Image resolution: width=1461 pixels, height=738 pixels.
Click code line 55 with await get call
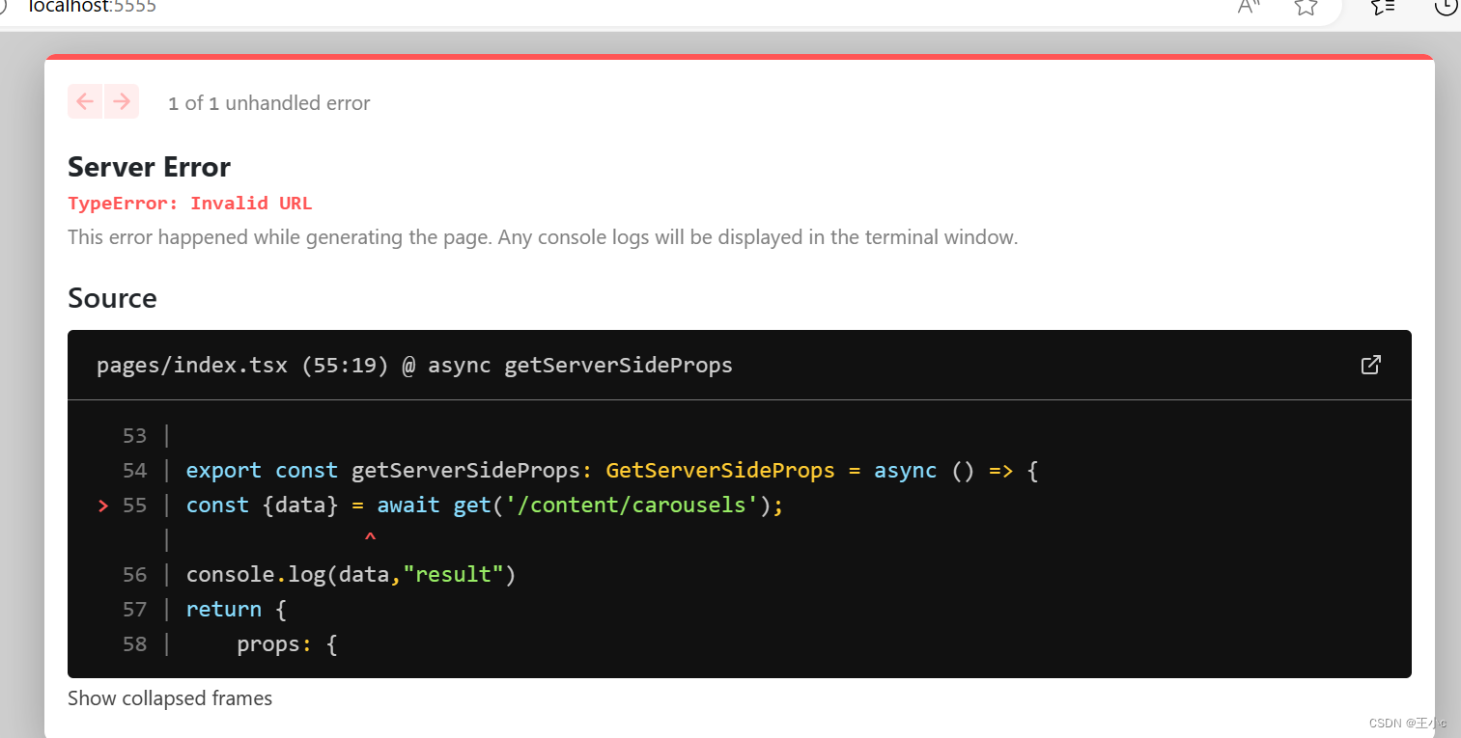pos(485,506)
